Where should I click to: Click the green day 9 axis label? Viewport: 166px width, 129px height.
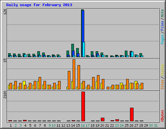click(50, 125)
